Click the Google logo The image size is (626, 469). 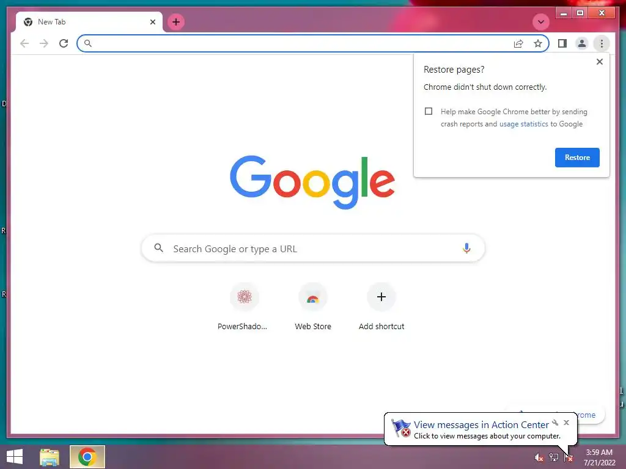[312, 182]
